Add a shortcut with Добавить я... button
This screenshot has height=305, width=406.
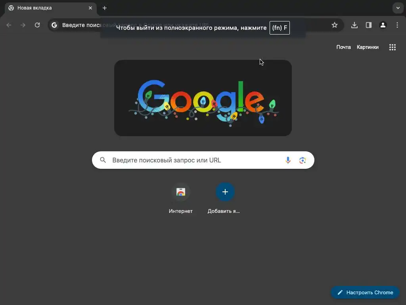[x=225, y=199]
